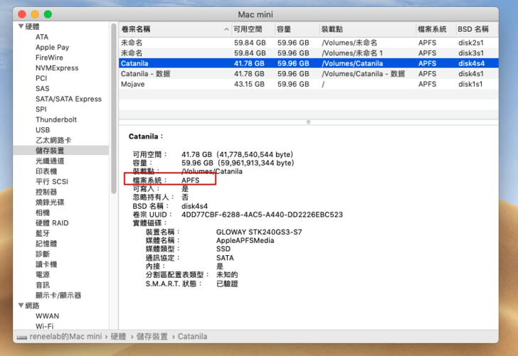
Task: Select 硬體 RAID entry
Action: [x=52, y=223]
